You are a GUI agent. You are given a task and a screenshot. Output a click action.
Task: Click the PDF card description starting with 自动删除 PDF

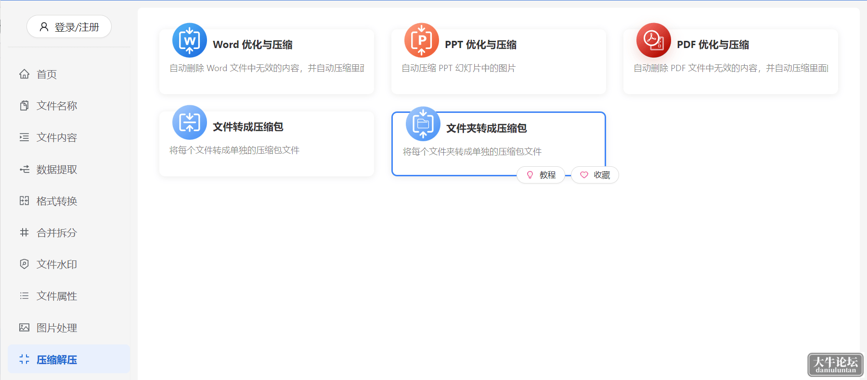pos(731,68)
